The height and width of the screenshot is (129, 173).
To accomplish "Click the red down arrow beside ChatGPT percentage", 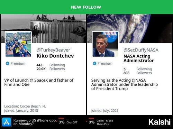I will point(57,121).
